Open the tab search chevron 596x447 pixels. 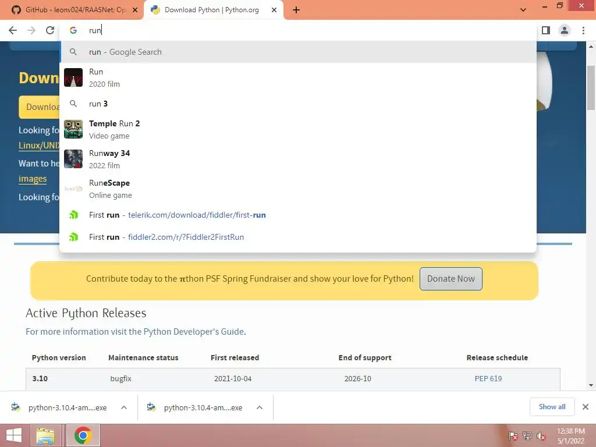tap(523, 10)
